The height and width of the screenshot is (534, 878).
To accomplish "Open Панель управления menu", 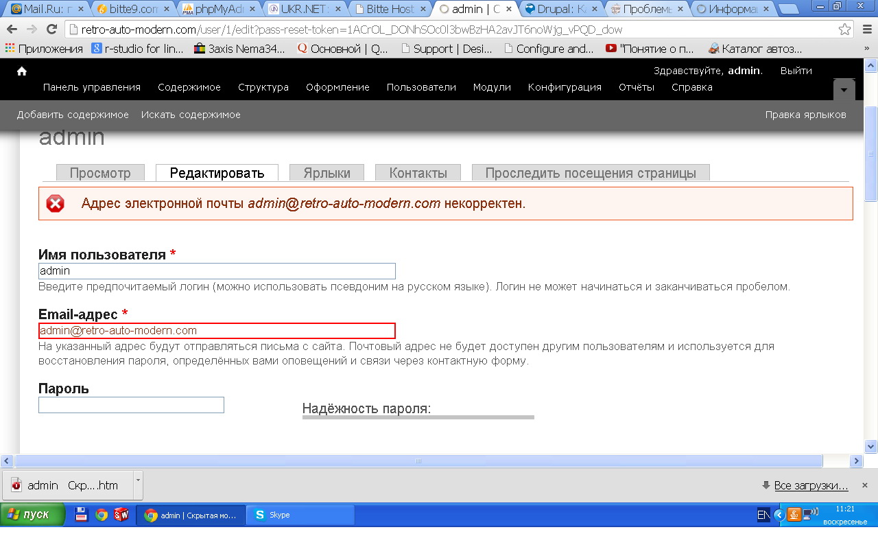I will [92, 87].
